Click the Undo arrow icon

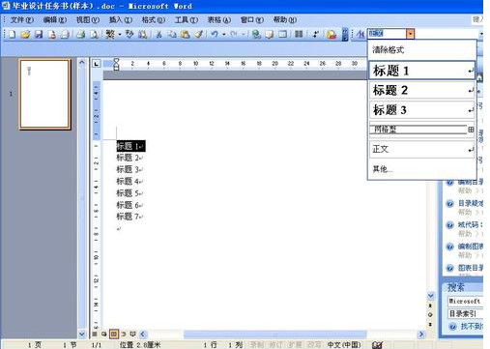click(x=215, y=34)
